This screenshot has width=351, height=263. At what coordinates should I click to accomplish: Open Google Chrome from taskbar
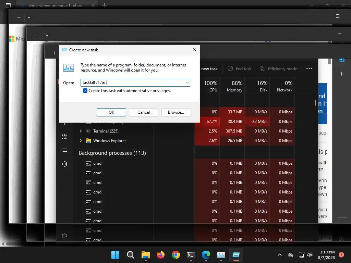point(176,255)
